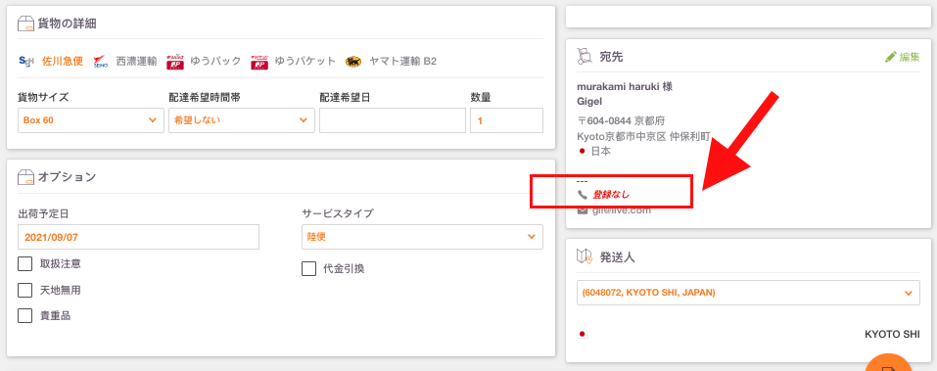This screenshot has width=937, height=371.
Task: Check the 取扱注意 checkbox
Action: (25, 263)
